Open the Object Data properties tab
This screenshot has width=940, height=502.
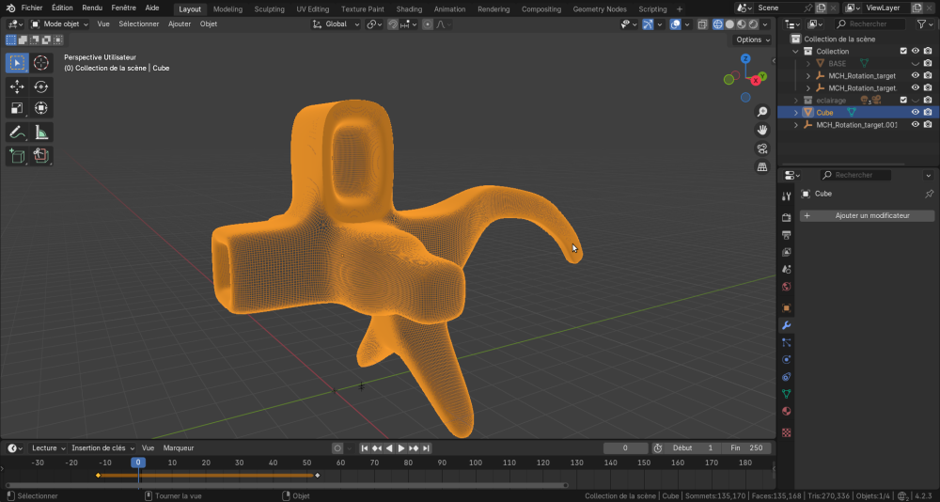(x=787, y=394)
